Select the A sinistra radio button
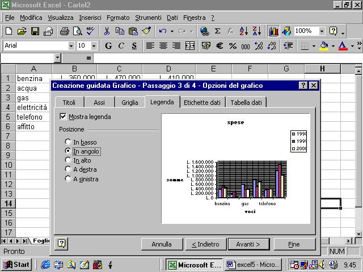This screenshot has width=363, height=272. tap(68, 178)
